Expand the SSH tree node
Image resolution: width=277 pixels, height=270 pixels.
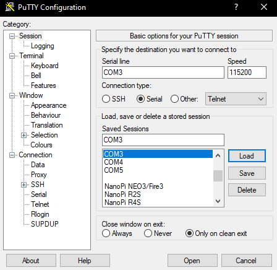(x=23, y=185)
